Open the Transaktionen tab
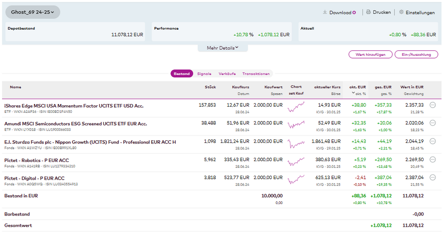Screen dimensions: 444x239 tap(256, 74)
